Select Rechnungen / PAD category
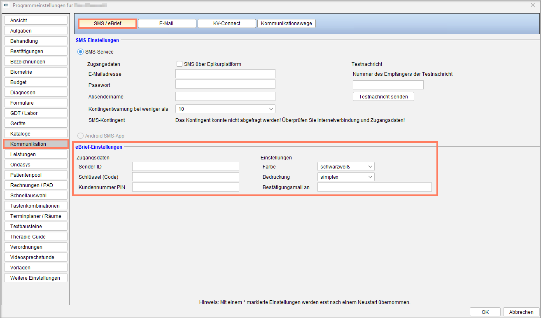The image size is (541, 318). pyautogui.click(x=36, y=185)
